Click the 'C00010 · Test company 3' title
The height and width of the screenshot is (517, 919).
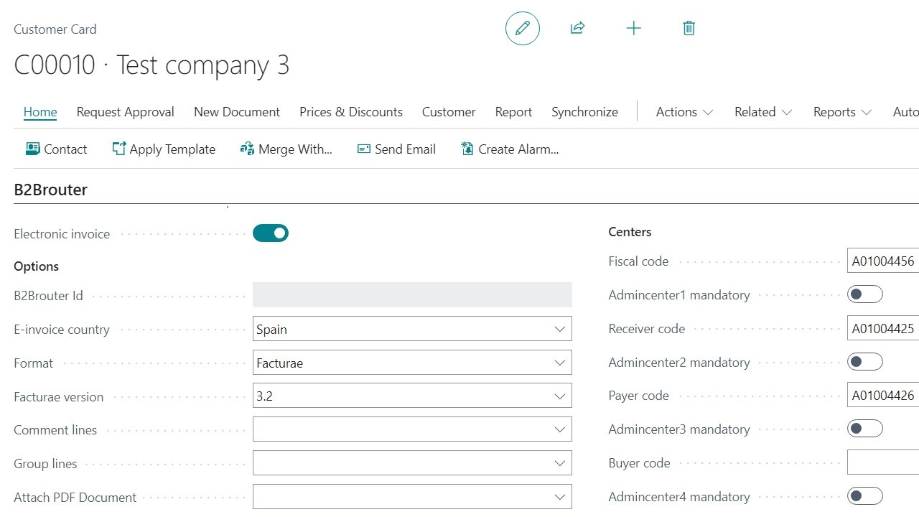(x=151, y=65)
